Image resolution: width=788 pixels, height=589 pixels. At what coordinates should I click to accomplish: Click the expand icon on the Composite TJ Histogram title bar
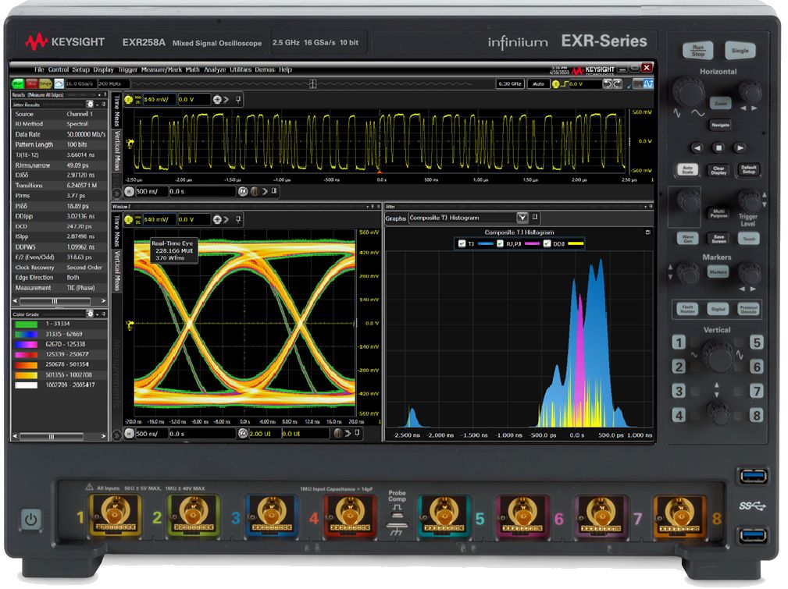647,231
